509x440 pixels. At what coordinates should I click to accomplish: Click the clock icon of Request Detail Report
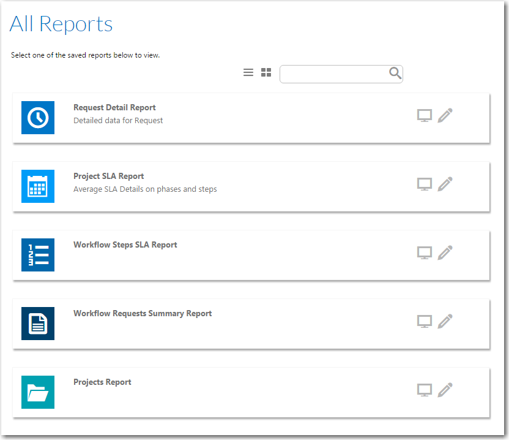[38, 118]
